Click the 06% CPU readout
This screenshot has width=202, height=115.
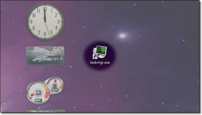tap(38, 100)
